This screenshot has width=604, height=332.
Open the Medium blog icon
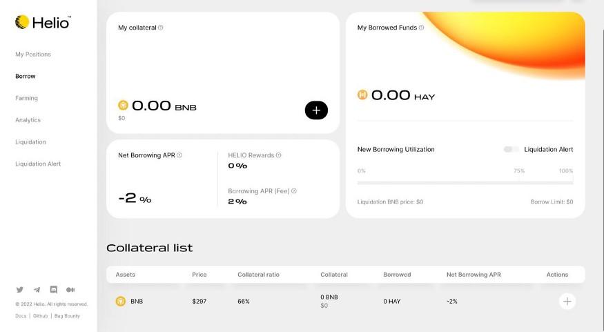pyautogui.click(x=70, y=290)
